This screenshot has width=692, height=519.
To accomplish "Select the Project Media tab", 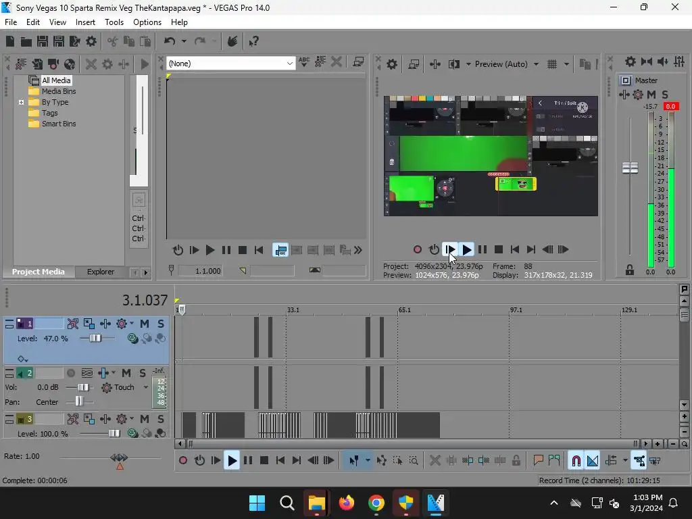I will [39, 272].
